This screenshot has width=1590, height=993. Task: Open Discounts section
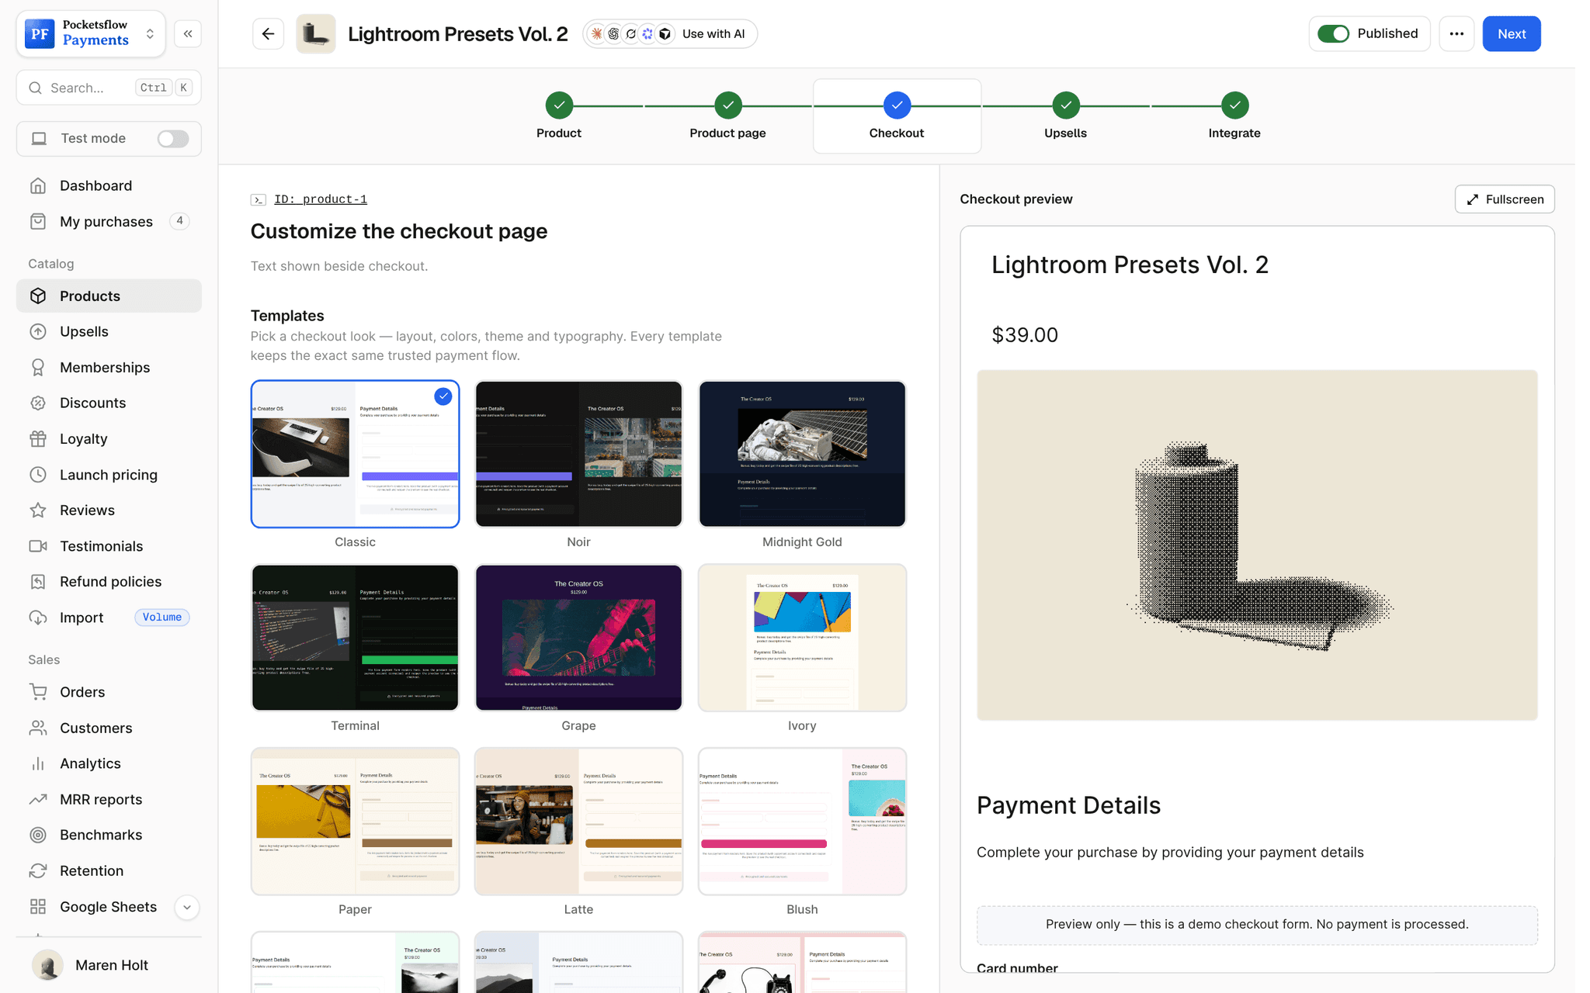(109, 403)
